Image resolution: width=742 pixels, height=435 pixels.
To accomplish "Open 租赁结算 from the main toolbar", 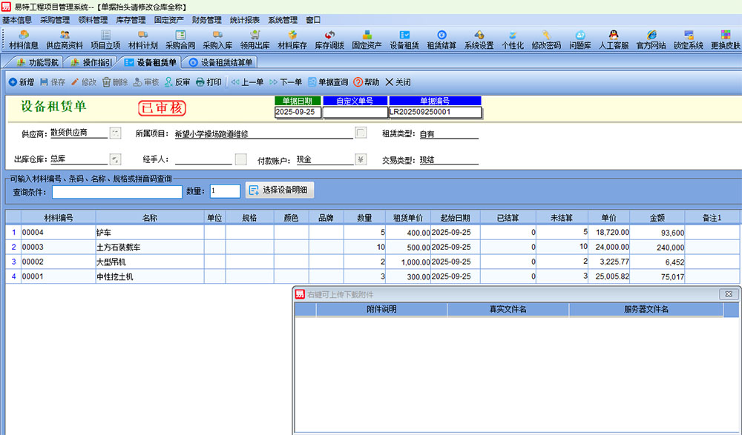I will tap(441, 39).
